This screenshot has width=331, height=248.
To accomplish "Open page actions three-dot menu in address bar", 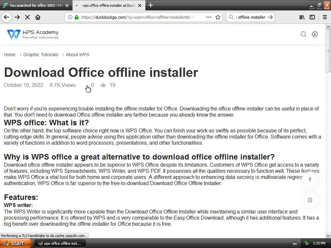I will pyautogui.click(x=208, y=17).
